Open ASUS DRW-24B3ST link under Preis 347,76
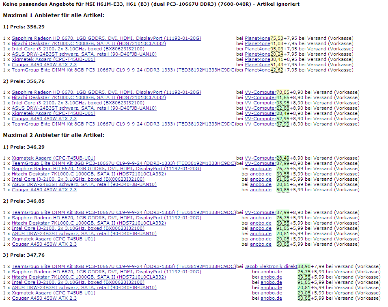 pyautogui.click(x=84, y=288)
